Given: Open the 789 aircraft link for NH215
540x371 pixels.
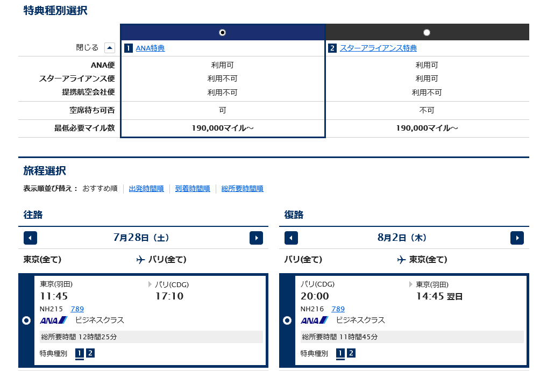Looking at the screenshot, I should pyautogui.click(x=77, y=309).
